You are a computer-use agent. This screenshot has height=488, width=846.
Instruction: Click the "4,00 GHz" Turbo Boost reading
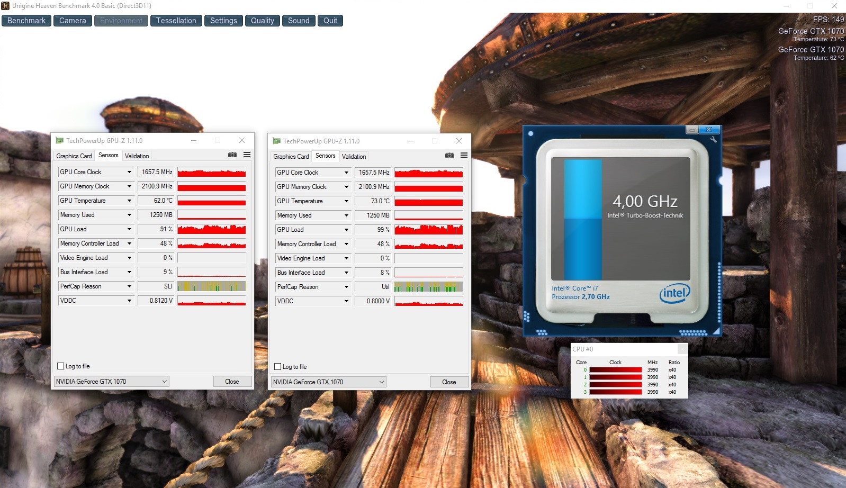click(x=645, y=201)
